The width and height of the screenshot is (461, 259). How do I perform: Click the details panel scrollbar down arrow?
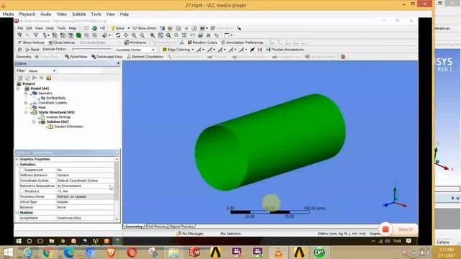coord(117,219)
